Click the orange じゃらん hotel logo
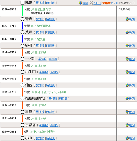This screenshot has height=141, width=137. [106, 3]
